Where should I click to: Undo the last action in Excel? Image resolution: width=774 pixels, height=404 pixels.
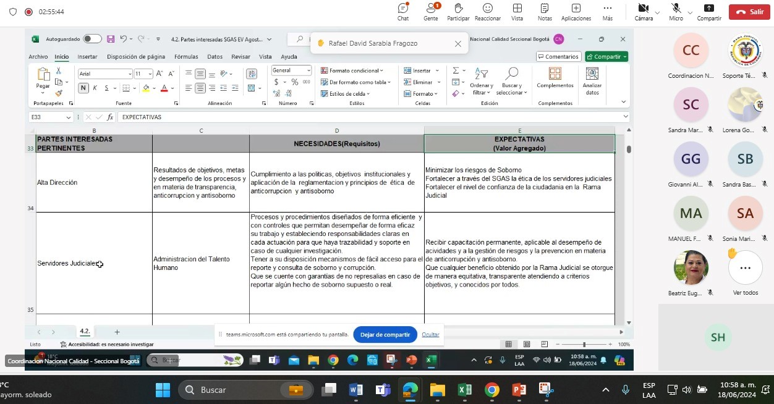[x=124, y=39]
